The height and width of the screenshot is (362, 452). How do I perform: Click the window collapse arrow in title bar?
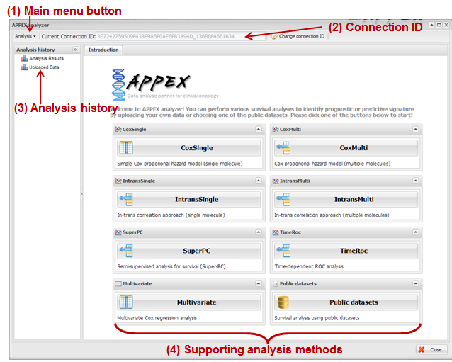pyautogui.click(x=432, y=25)
